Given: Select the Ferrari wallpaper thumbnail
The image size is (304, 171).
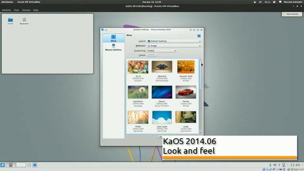Looking at the screenshot, I should (x=186, y=92).
